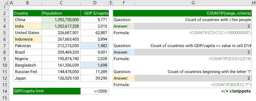Viewport: 256px width, 101px height.
Task: Click the Country header cell
Action: [27, 13]
